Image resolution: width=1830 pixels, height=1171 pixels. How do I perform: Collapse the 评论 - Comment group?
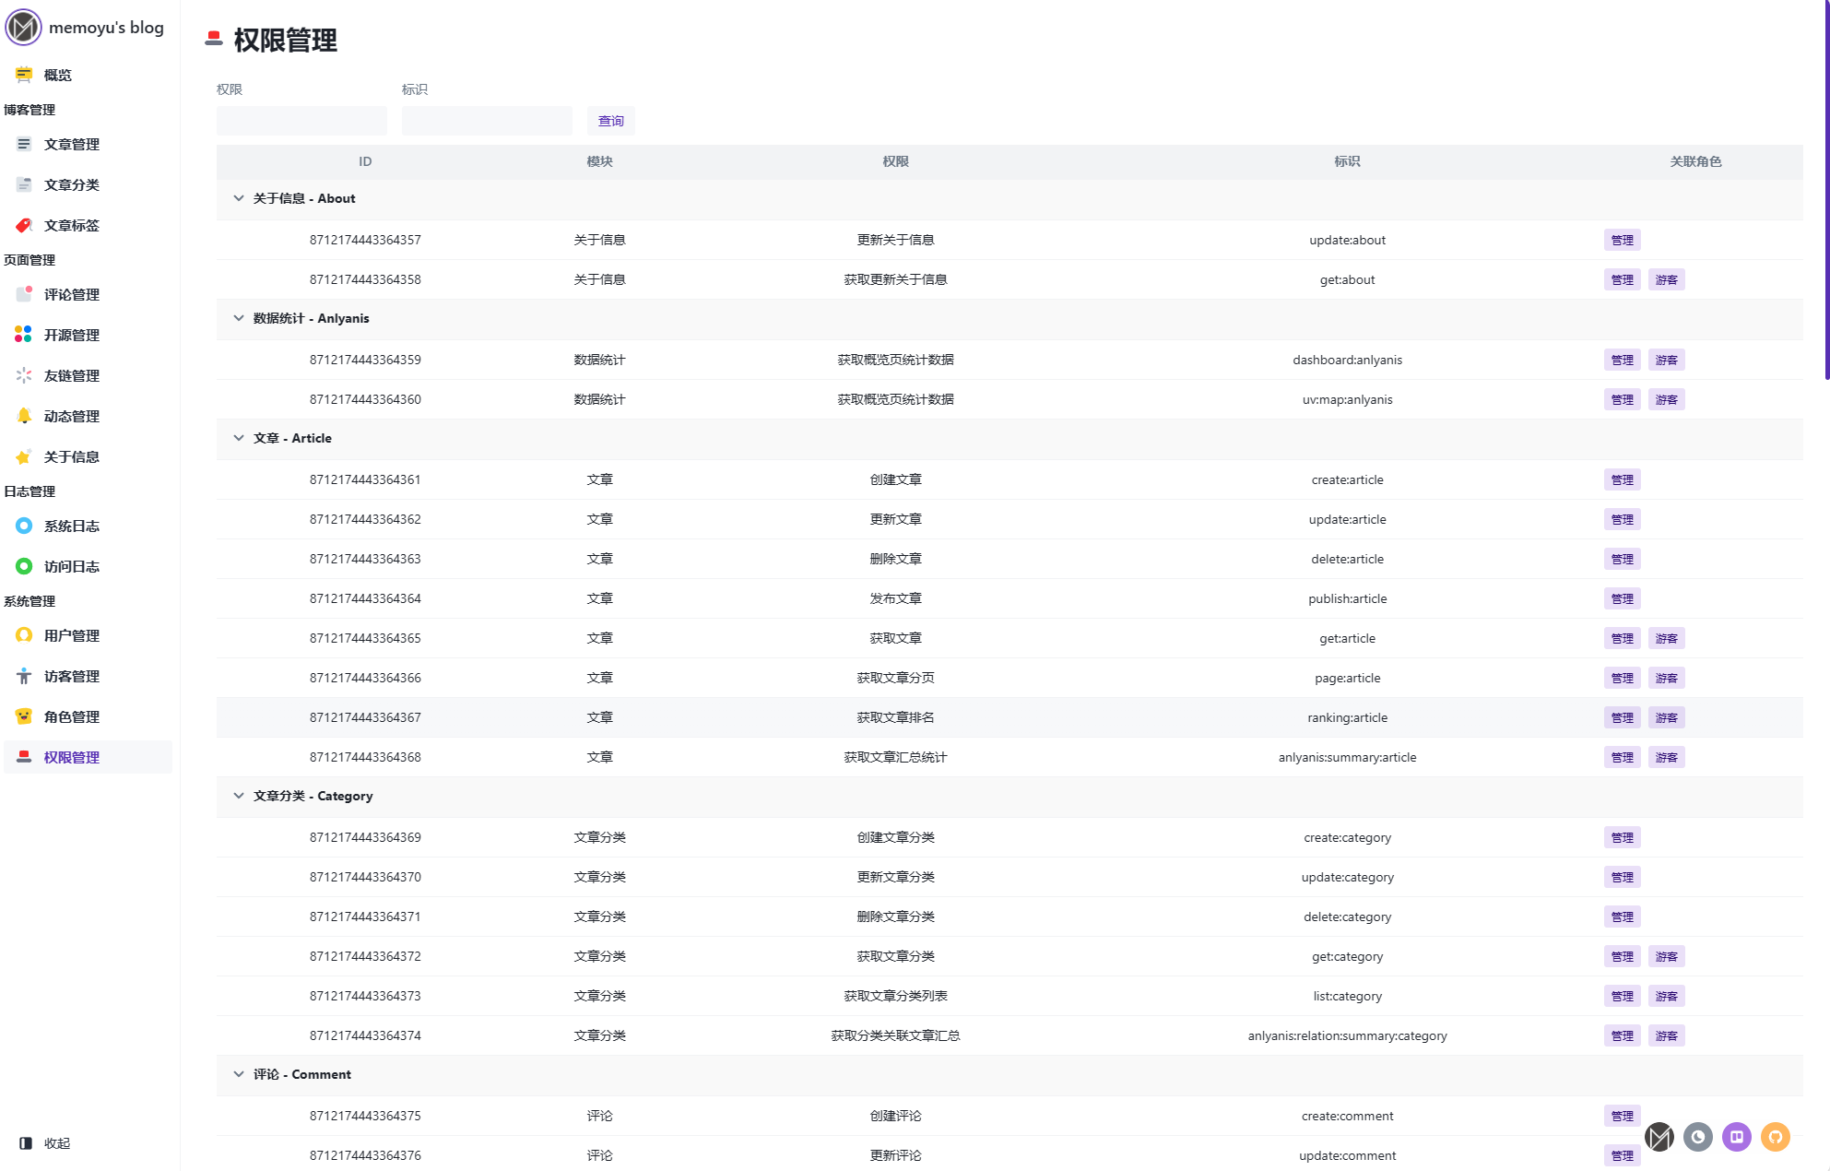click(x=239, y=1074)
